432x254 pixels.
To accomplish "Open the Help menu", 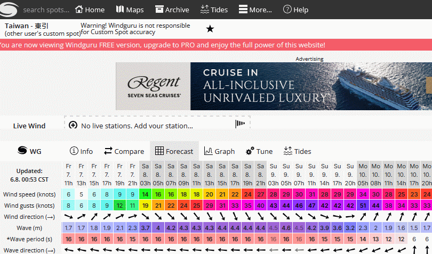I will [295, 10].
